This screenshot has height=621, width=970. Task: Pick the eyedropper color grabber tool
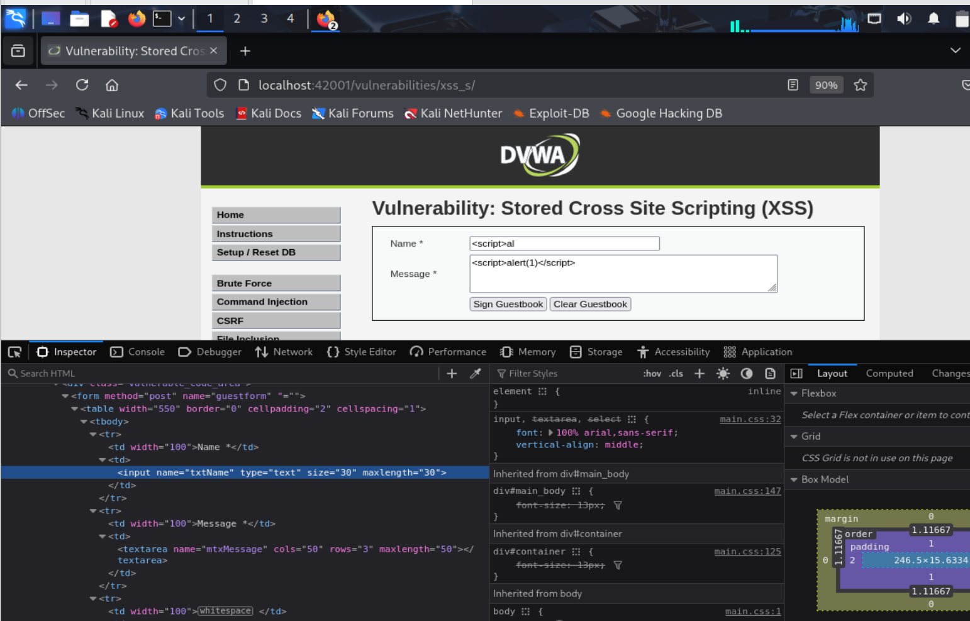coord(476,374)
